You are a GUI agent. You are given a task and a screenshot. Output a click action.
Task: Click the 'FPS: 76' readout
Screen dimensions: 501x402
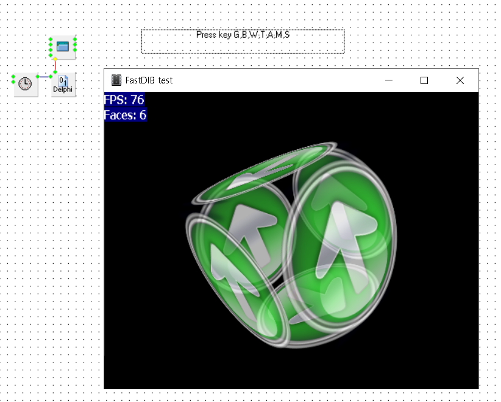click(124, 100)
